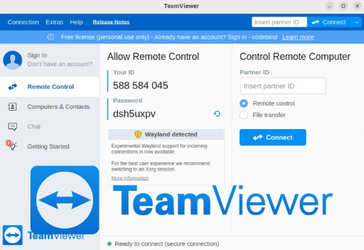Open the Remote Control tab
364x250 pixels.
pos(50,87)
